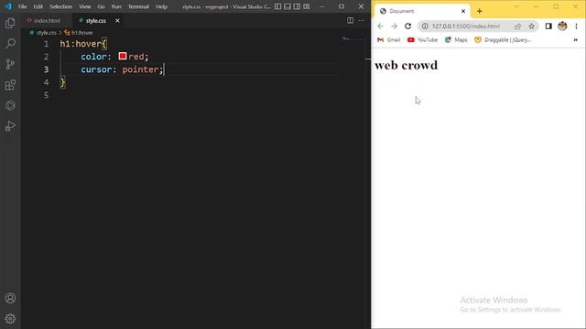Click Chrome's back arrow
The width and height of the screenshot is (586, 329).
point(380,27)
